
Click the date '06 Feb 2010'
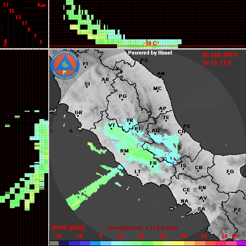[219, 55]
